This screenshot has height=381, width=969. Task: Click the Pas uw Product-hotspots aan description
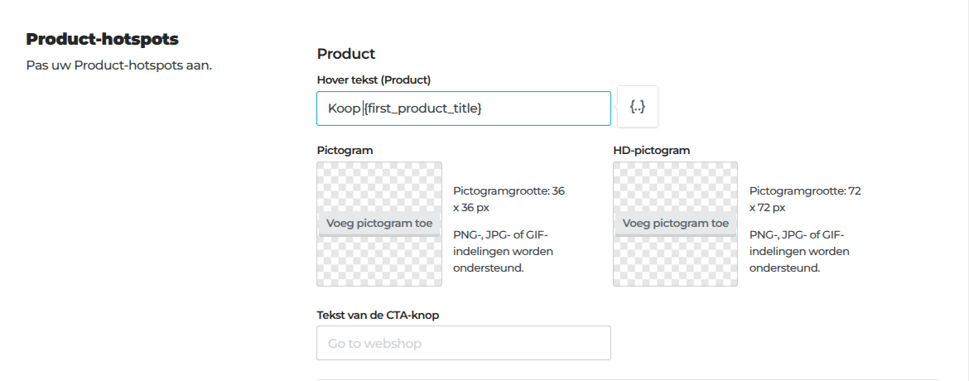coord(119,65)
